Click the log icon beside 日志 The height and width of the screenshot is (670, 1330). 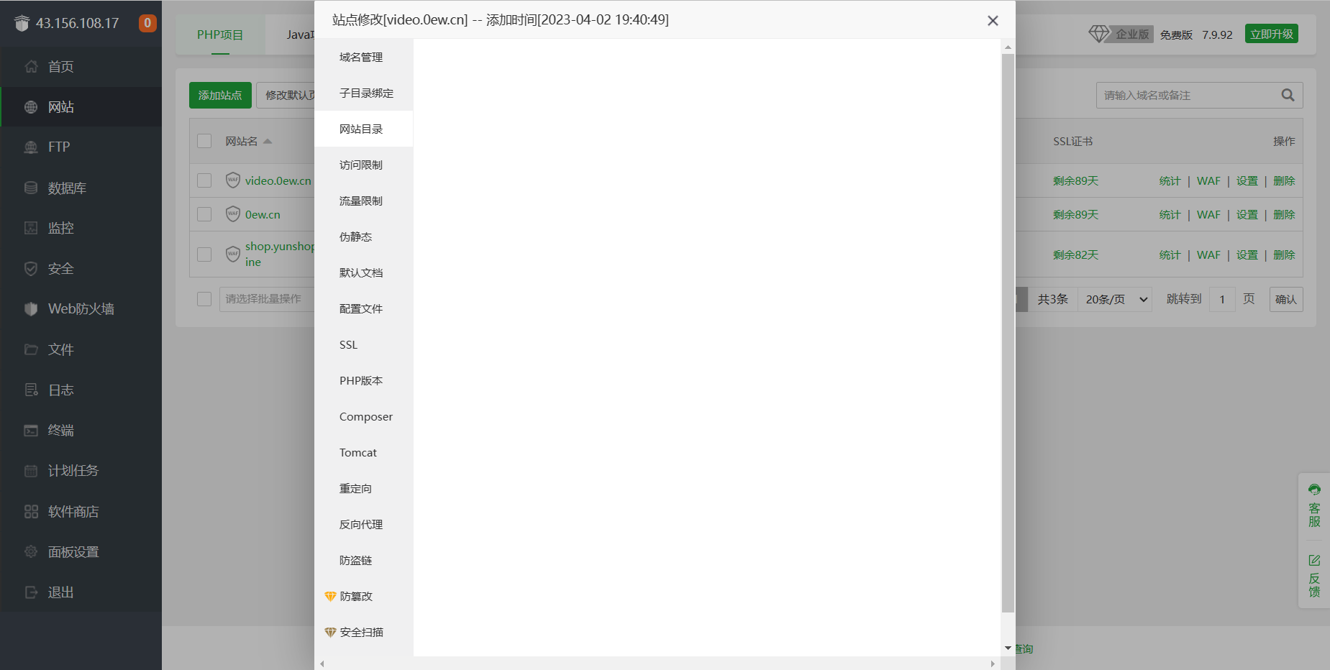coord(31,390)
